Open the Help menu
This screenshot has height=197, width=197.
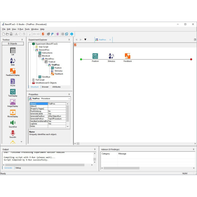[x=42, y=29]
